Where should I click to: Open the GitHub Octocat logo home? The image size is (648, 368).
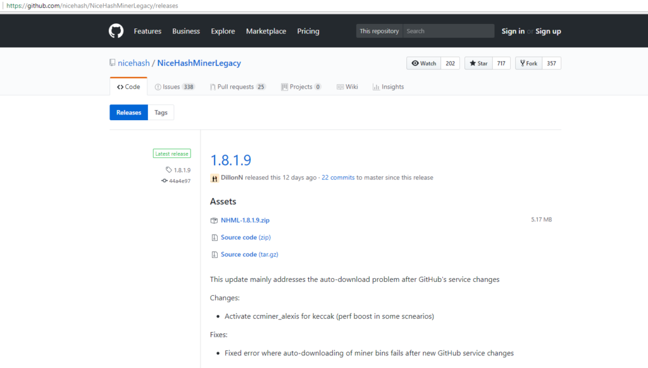(116, 31)
